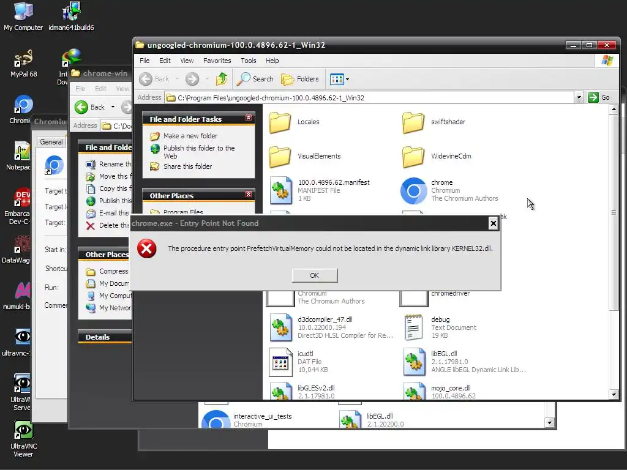Open Back history dropdown in chrome-win window

[113, 106]
